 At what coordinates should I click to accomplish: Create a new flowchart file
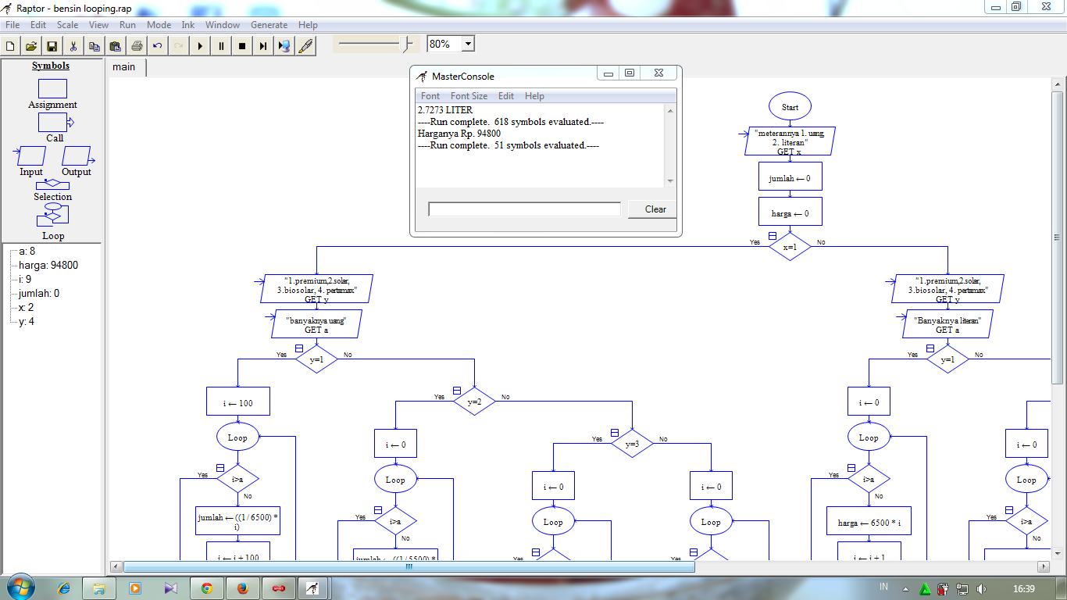pos(10,46)
